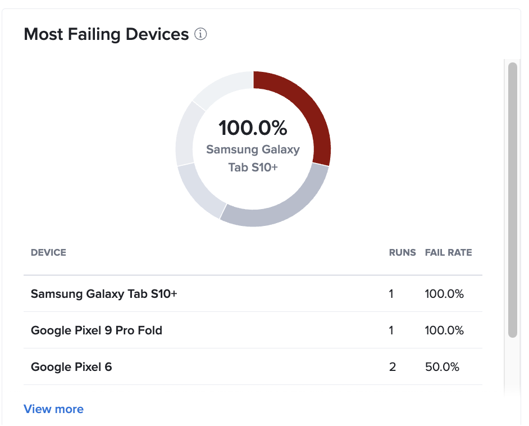Sort by the FAIL RATE column header
This screenshot has height=426, width=529.
[x=448, y=252]
